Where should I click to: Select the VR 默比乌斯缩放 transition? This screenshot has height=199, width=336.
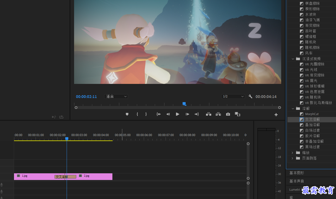(318, 103)
